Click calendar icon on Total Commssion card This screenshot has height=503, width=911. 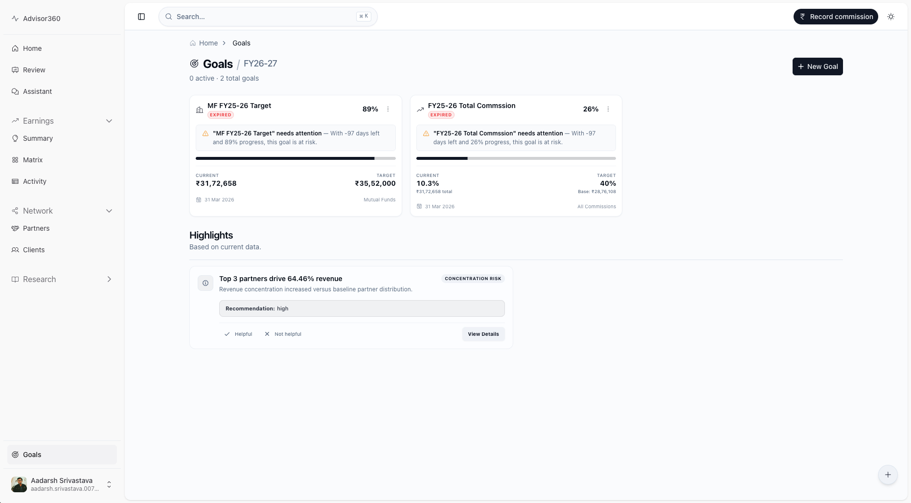coord(419,207)
